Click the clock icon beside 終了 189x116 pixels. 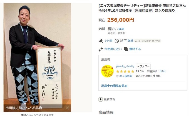pyautogui.click(x=117, y=41)
